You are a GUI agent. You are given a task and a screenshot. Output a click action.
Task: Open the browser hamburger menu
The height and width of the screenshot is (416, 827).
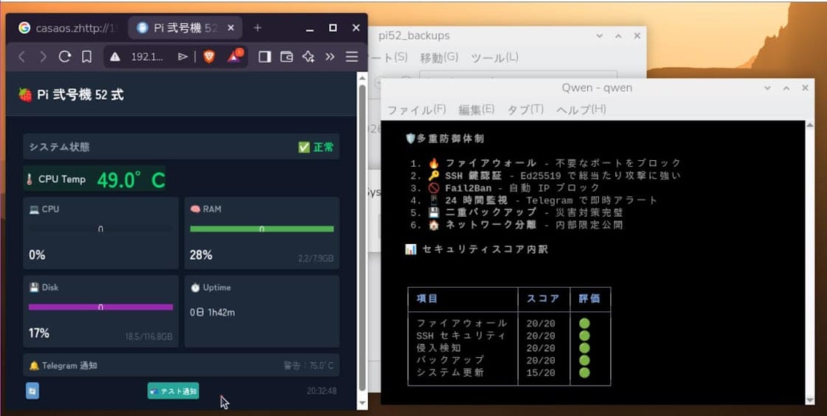(x=352, y=57)
